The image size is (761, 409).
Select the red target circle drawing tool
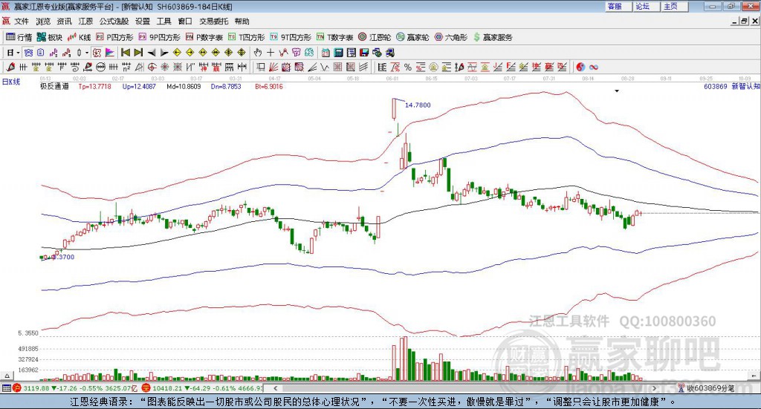(152, 67)
